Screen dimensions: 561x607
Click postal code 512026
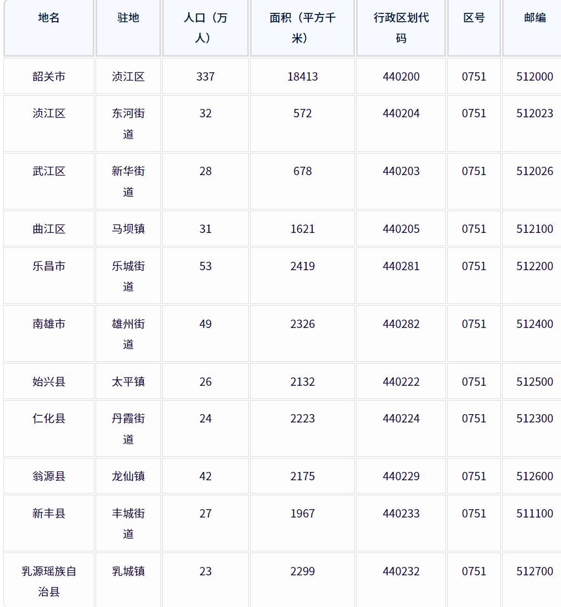pos(535,171)
